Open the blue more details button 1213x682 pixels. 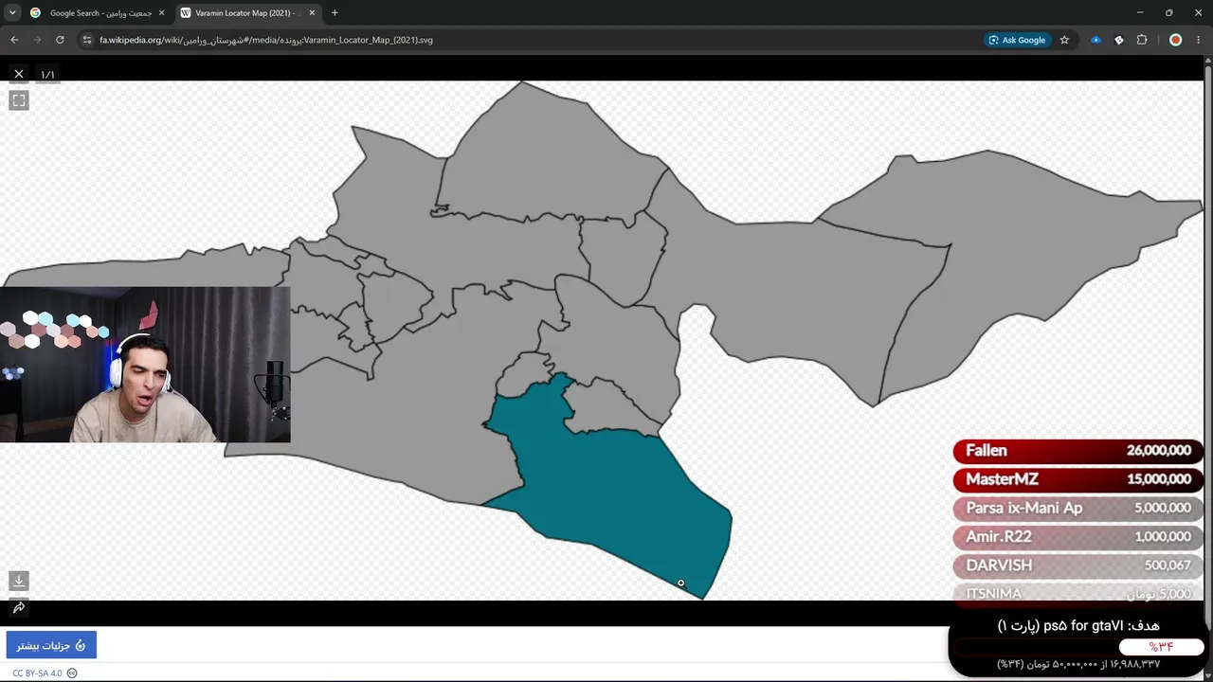point(51,645)
